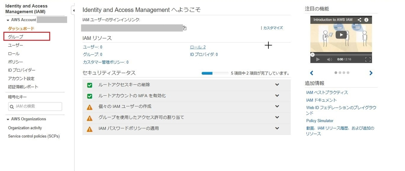Image resolution: width=405 pixels, height=171 pixels.
Task: Click warning icon for IAM パスワードポリシーの適用
Action: (x=89, y=129)
